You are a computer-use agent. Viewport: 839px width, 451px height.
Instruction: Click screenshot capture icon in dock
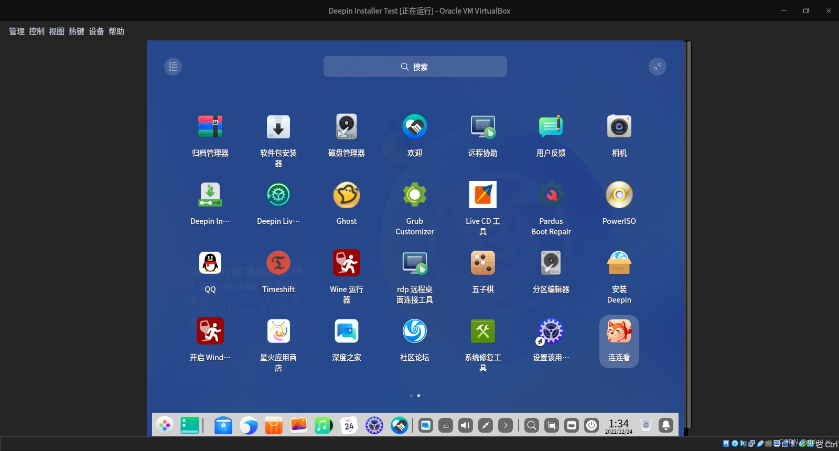click(x=552, y=425)
